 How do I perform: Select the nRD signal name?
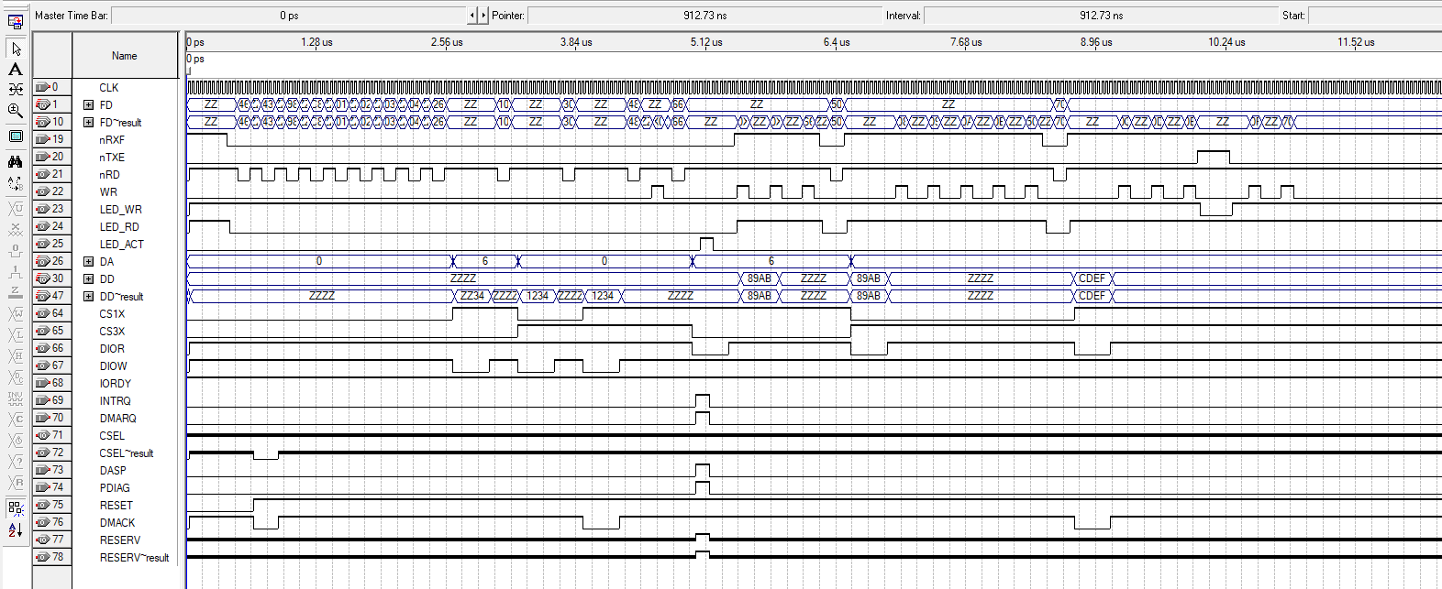coord(109,174)
